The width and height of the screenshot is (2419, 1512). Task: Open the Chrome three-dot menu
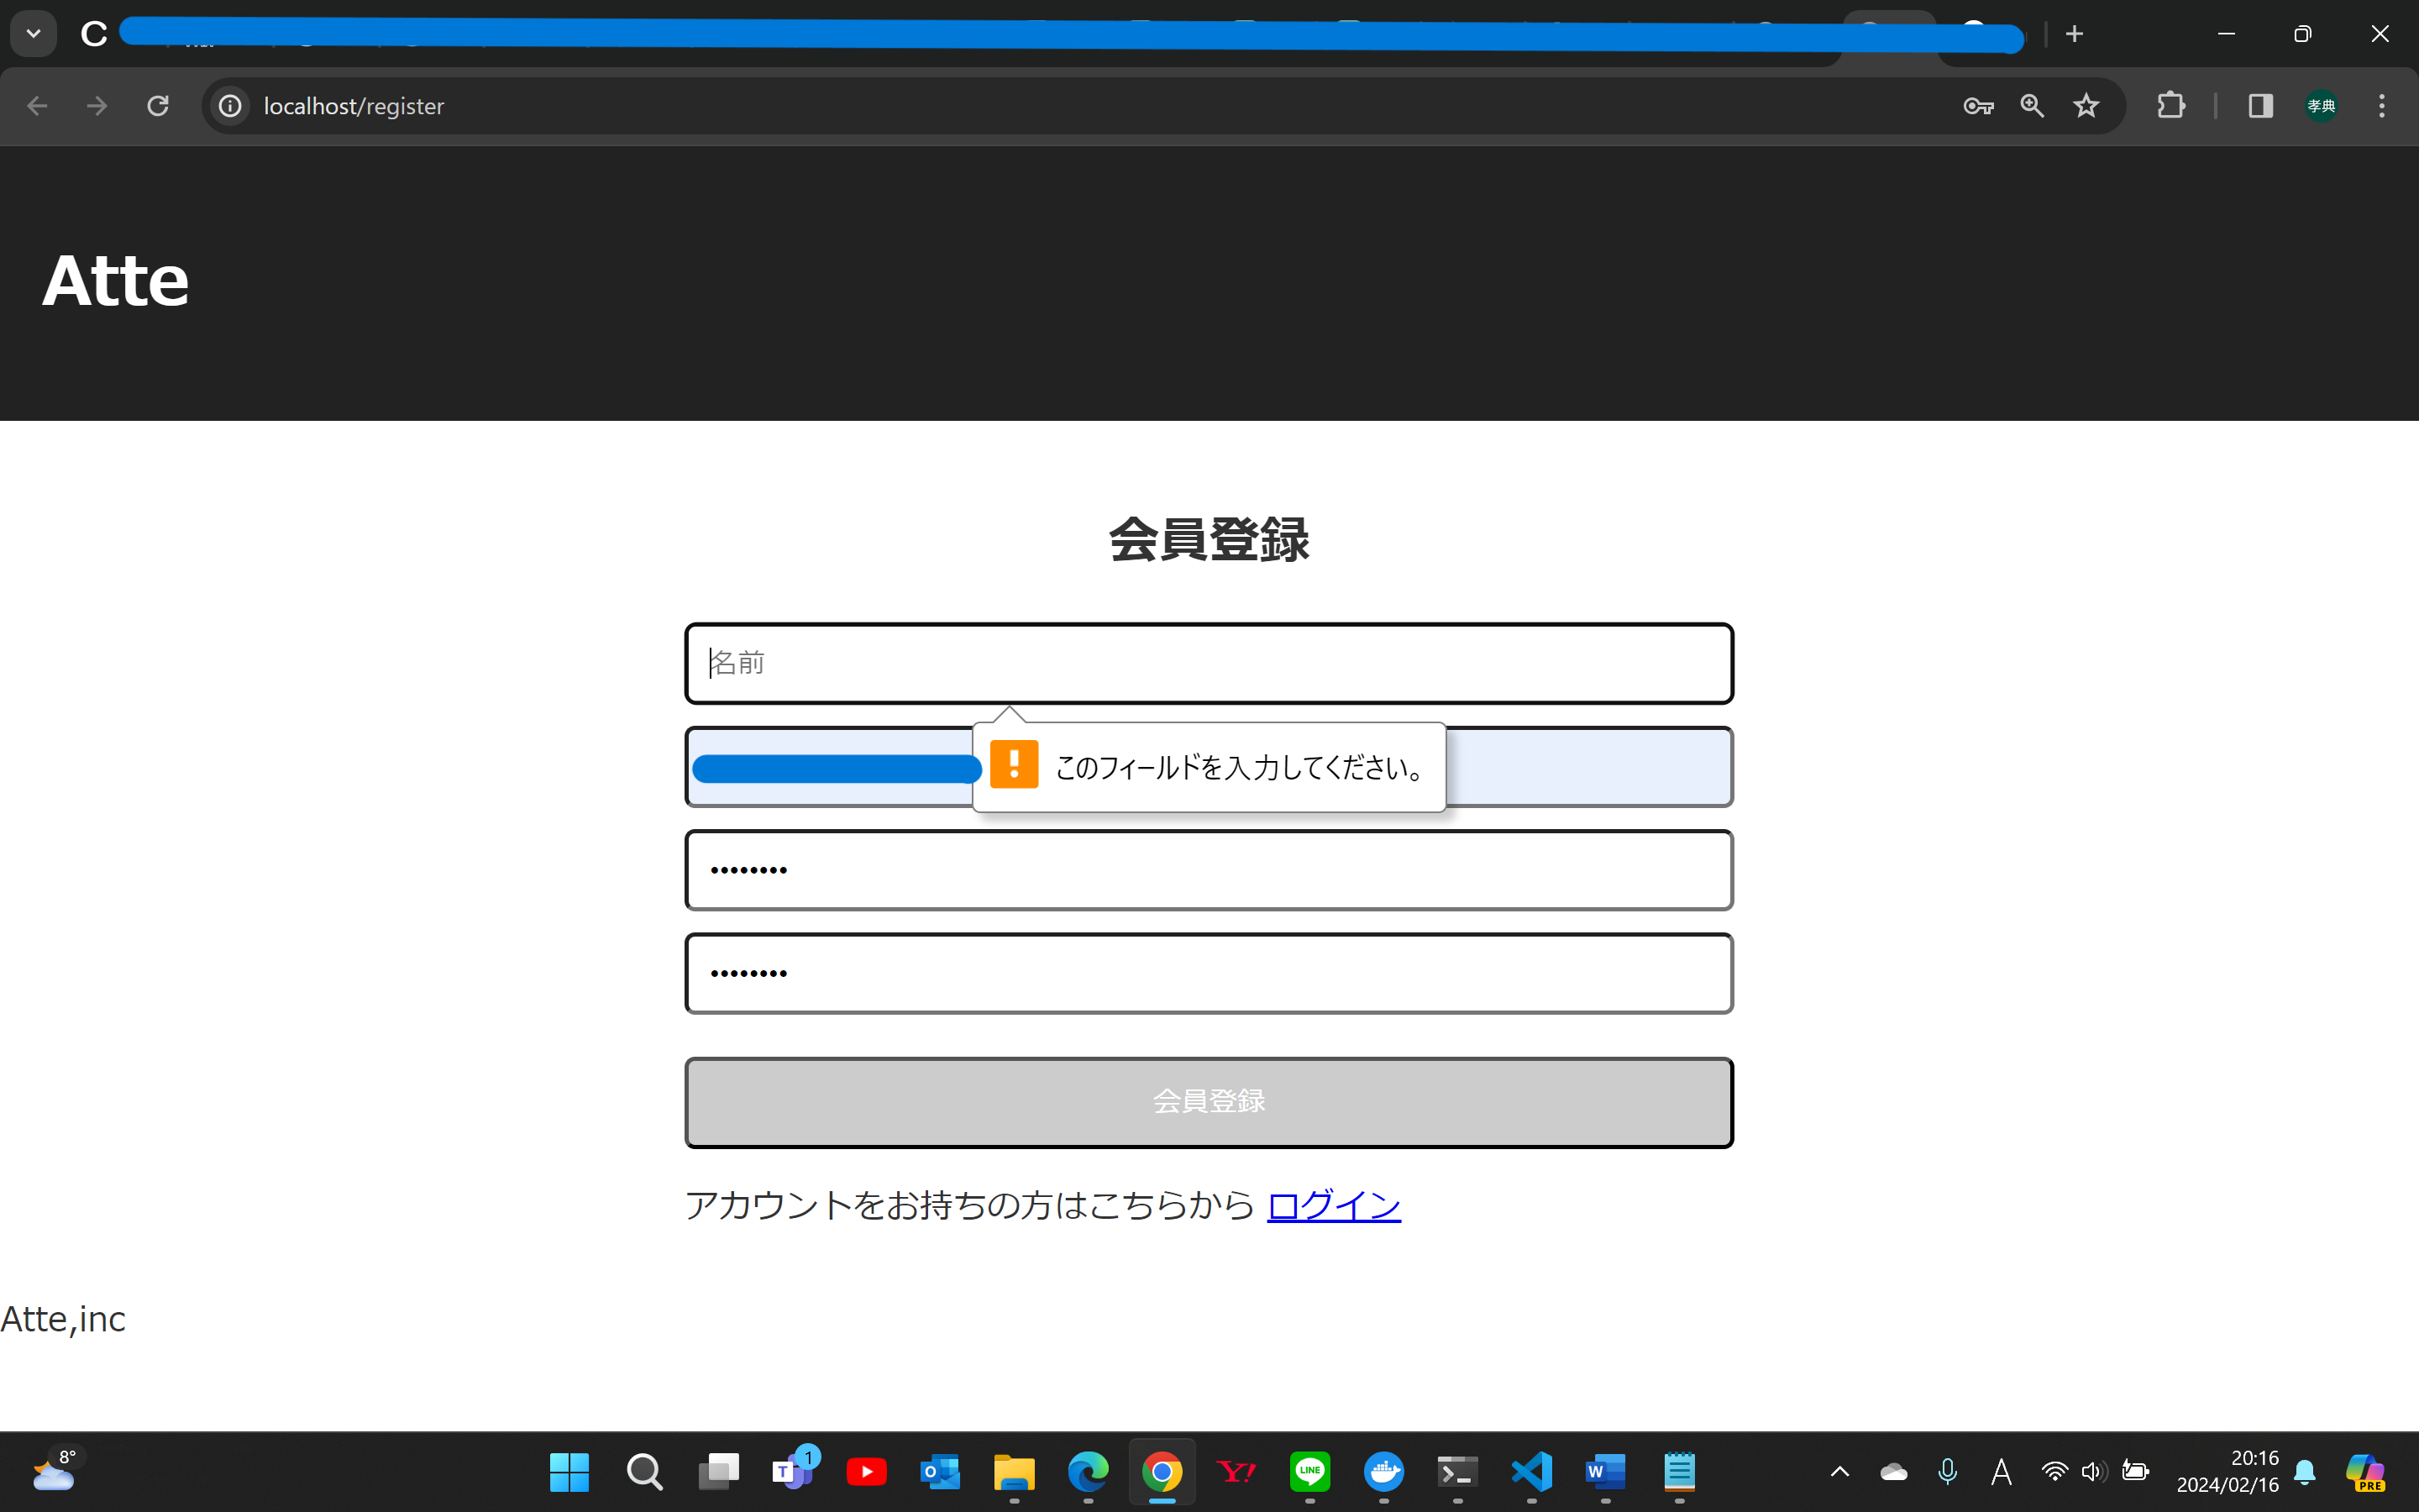2383,106
